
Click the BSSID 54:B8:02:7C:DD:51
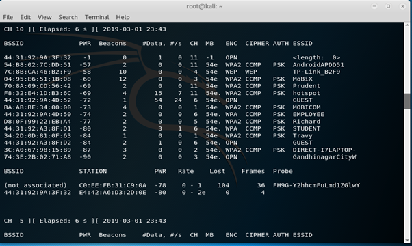click(38, 65)
